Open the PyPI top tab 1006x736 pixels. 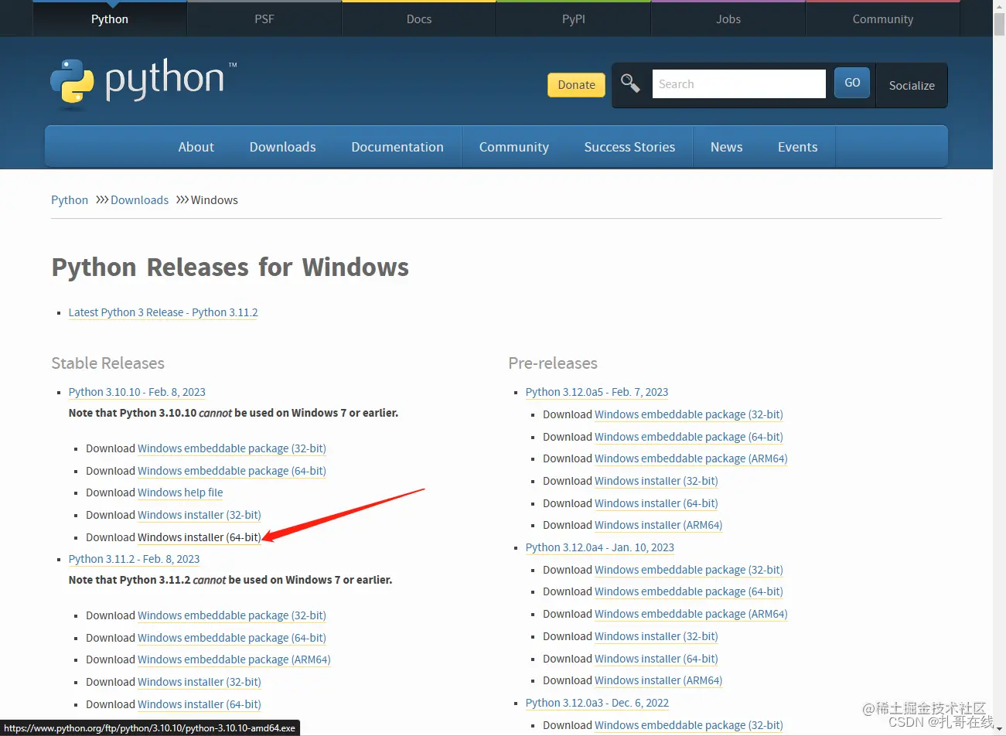[574, 19]
